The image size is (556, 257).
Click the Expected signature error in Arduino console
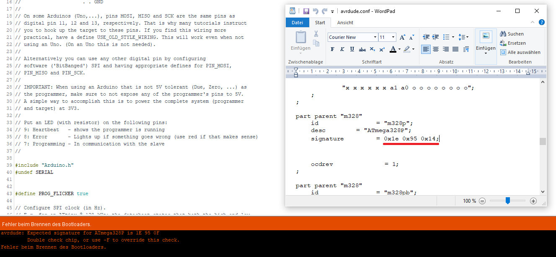coord(80,233)
